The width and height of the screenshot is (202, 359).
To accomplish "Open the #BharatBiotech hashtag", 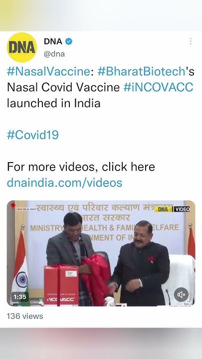I will (x=141, y=71).
